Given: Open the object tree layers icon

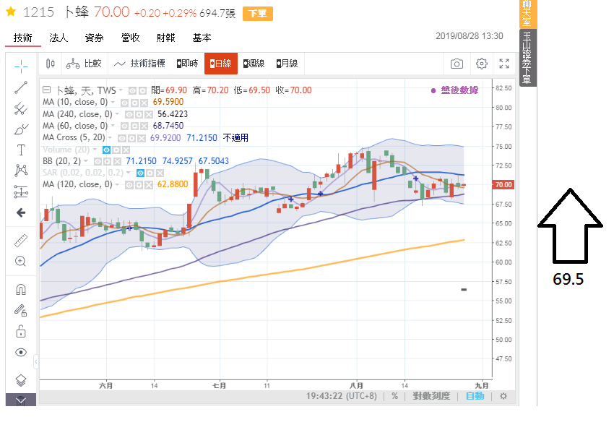Looking at the screenshot, I should coord(21,380).
